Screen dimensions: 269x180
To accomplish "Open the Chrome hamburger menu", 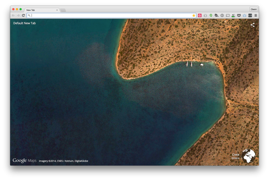I will pyautogui.click(x=256, y=15).
